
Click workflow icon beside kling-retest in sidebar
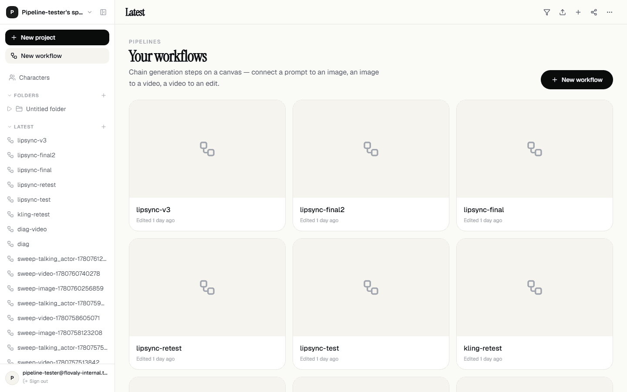point(10,214)
